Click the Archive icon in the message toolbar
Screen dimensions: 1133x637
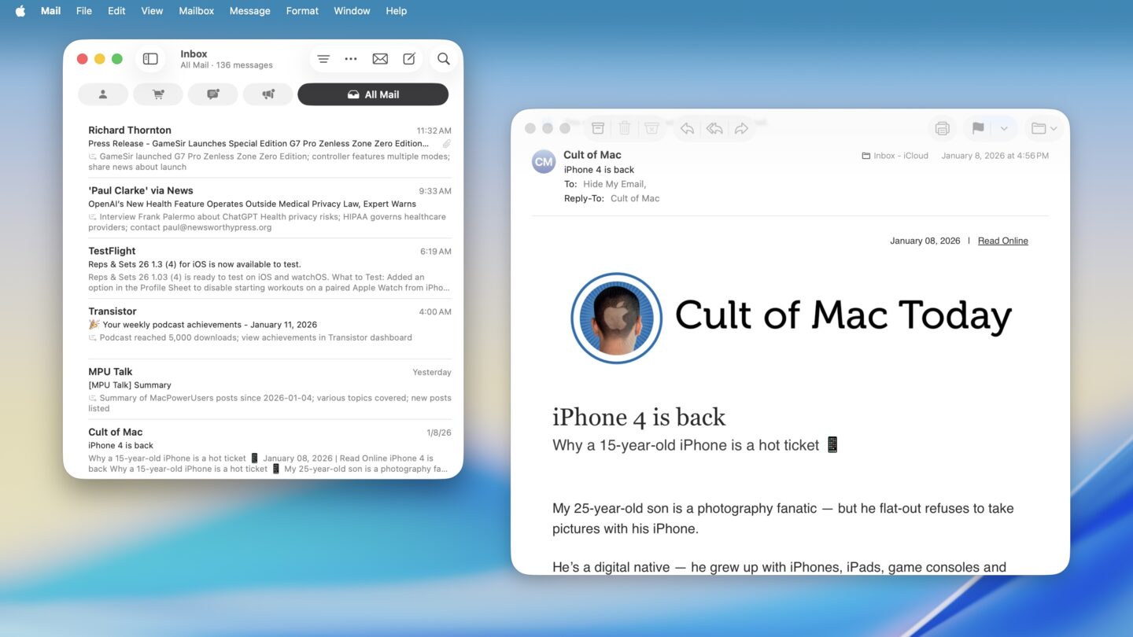pyautogui.click(x=598, y=127)
